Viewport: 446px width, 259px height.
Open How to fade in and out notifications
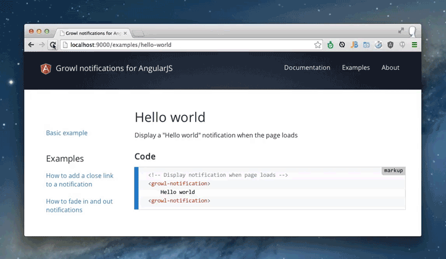(79, 205)
